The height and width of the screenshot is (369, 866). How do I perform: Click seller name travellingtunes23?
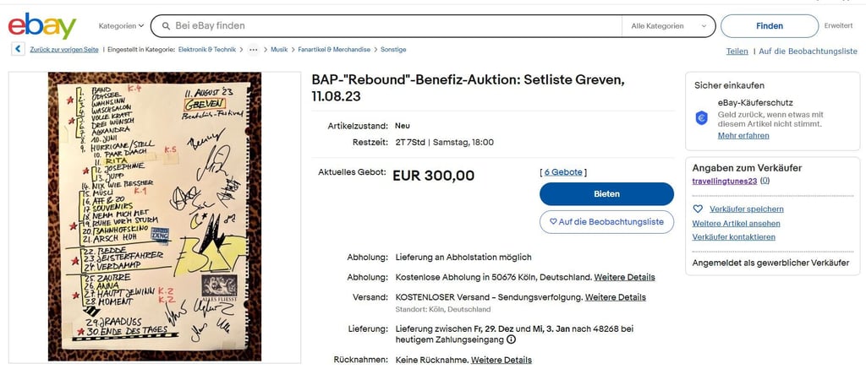pos(725,181)
